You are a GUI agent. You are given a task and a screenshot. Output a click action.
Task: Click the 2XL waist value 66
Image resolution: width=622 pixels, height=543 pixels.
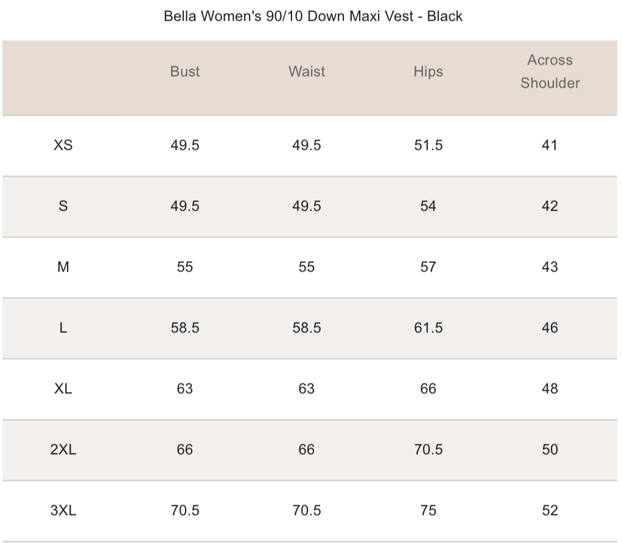tap(307, 449)
